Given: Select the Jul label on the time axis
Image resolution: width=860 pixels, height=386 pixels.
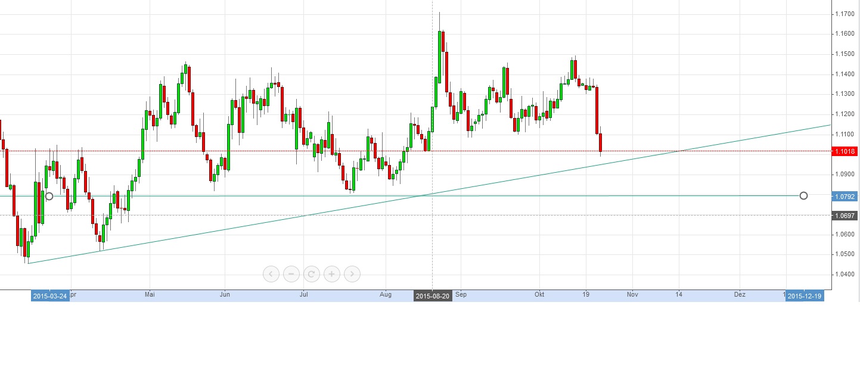Looking at the screenshot, I should (303, 294).
